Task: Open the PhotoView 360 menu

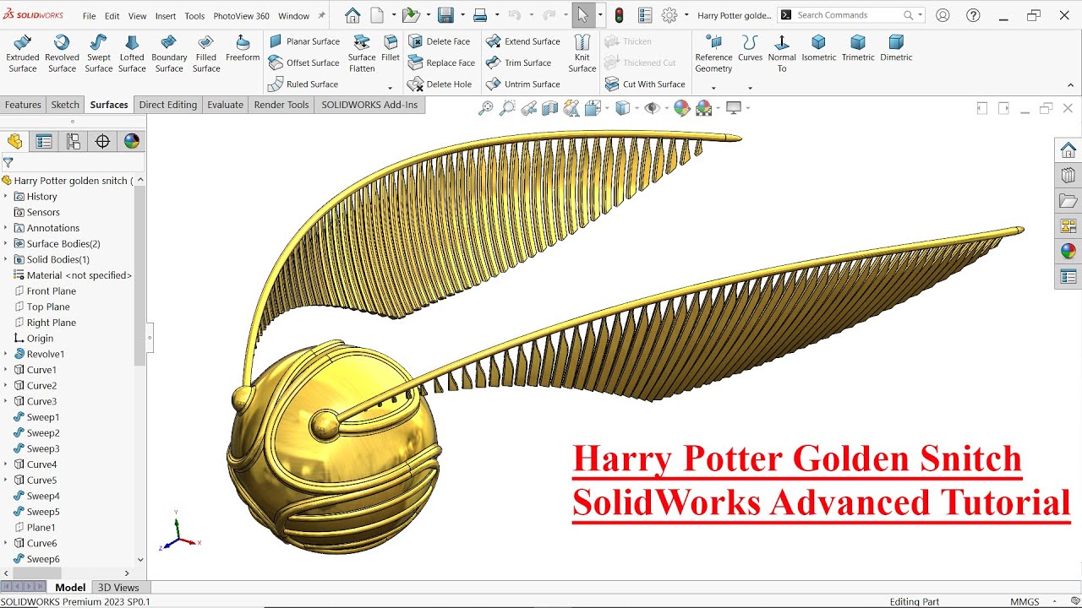Action: coord(241,16)
